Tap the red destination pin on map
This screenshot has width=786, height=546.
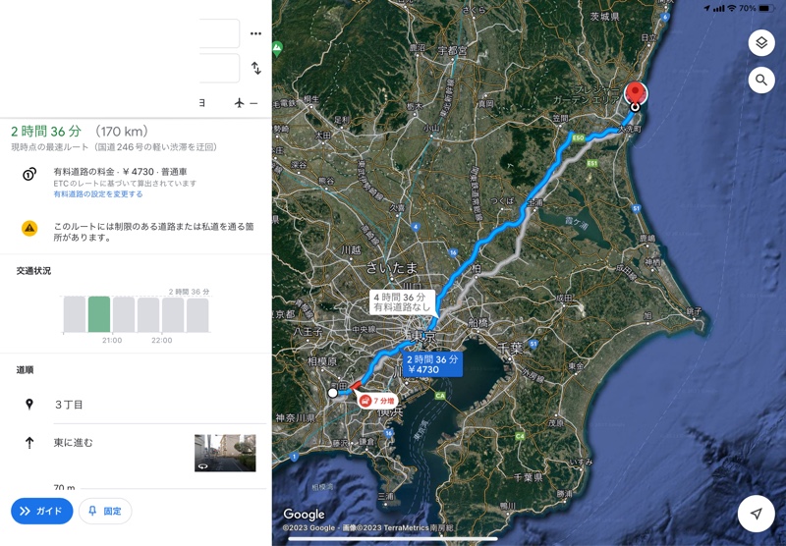(635, 94)
